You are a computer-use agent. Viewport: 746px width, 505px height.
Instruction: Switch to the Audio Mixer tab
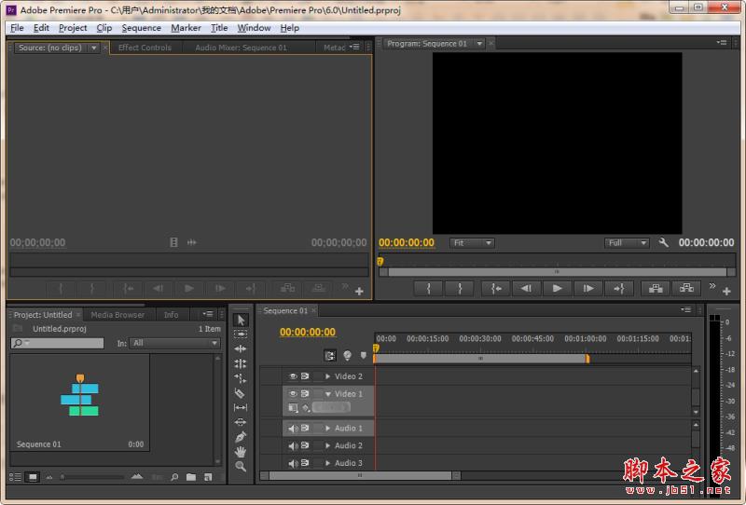[x=242, y=48]
